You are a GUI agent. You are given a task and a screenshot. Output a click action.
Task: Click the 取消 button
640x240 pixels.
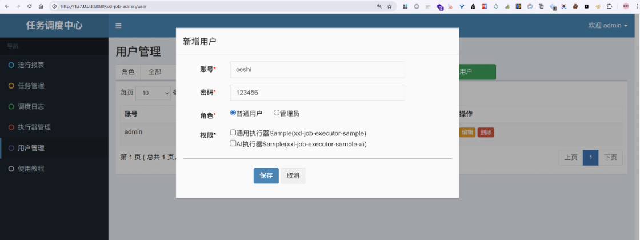tap(293, 176)
